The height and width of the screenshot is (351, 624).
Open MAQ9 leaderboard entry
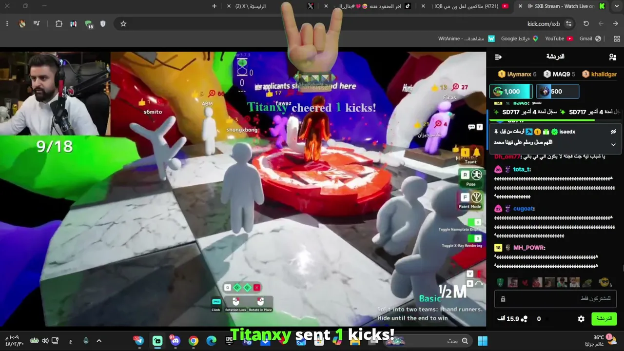[559, 74]
